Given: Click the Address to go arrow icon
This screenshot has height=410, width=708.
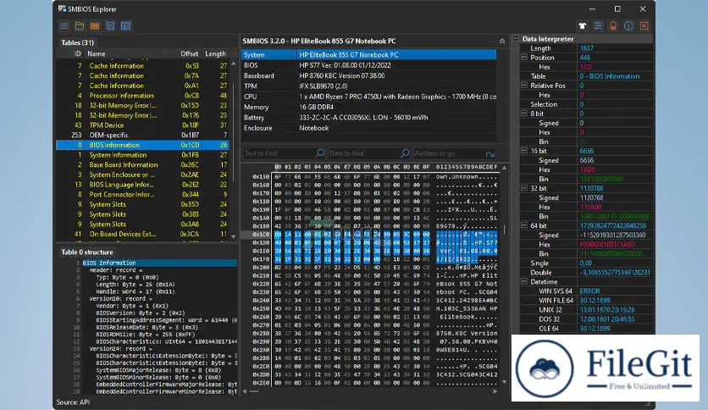Looking at the screenshot, I should pyautogui.click(x=490, y=154).
